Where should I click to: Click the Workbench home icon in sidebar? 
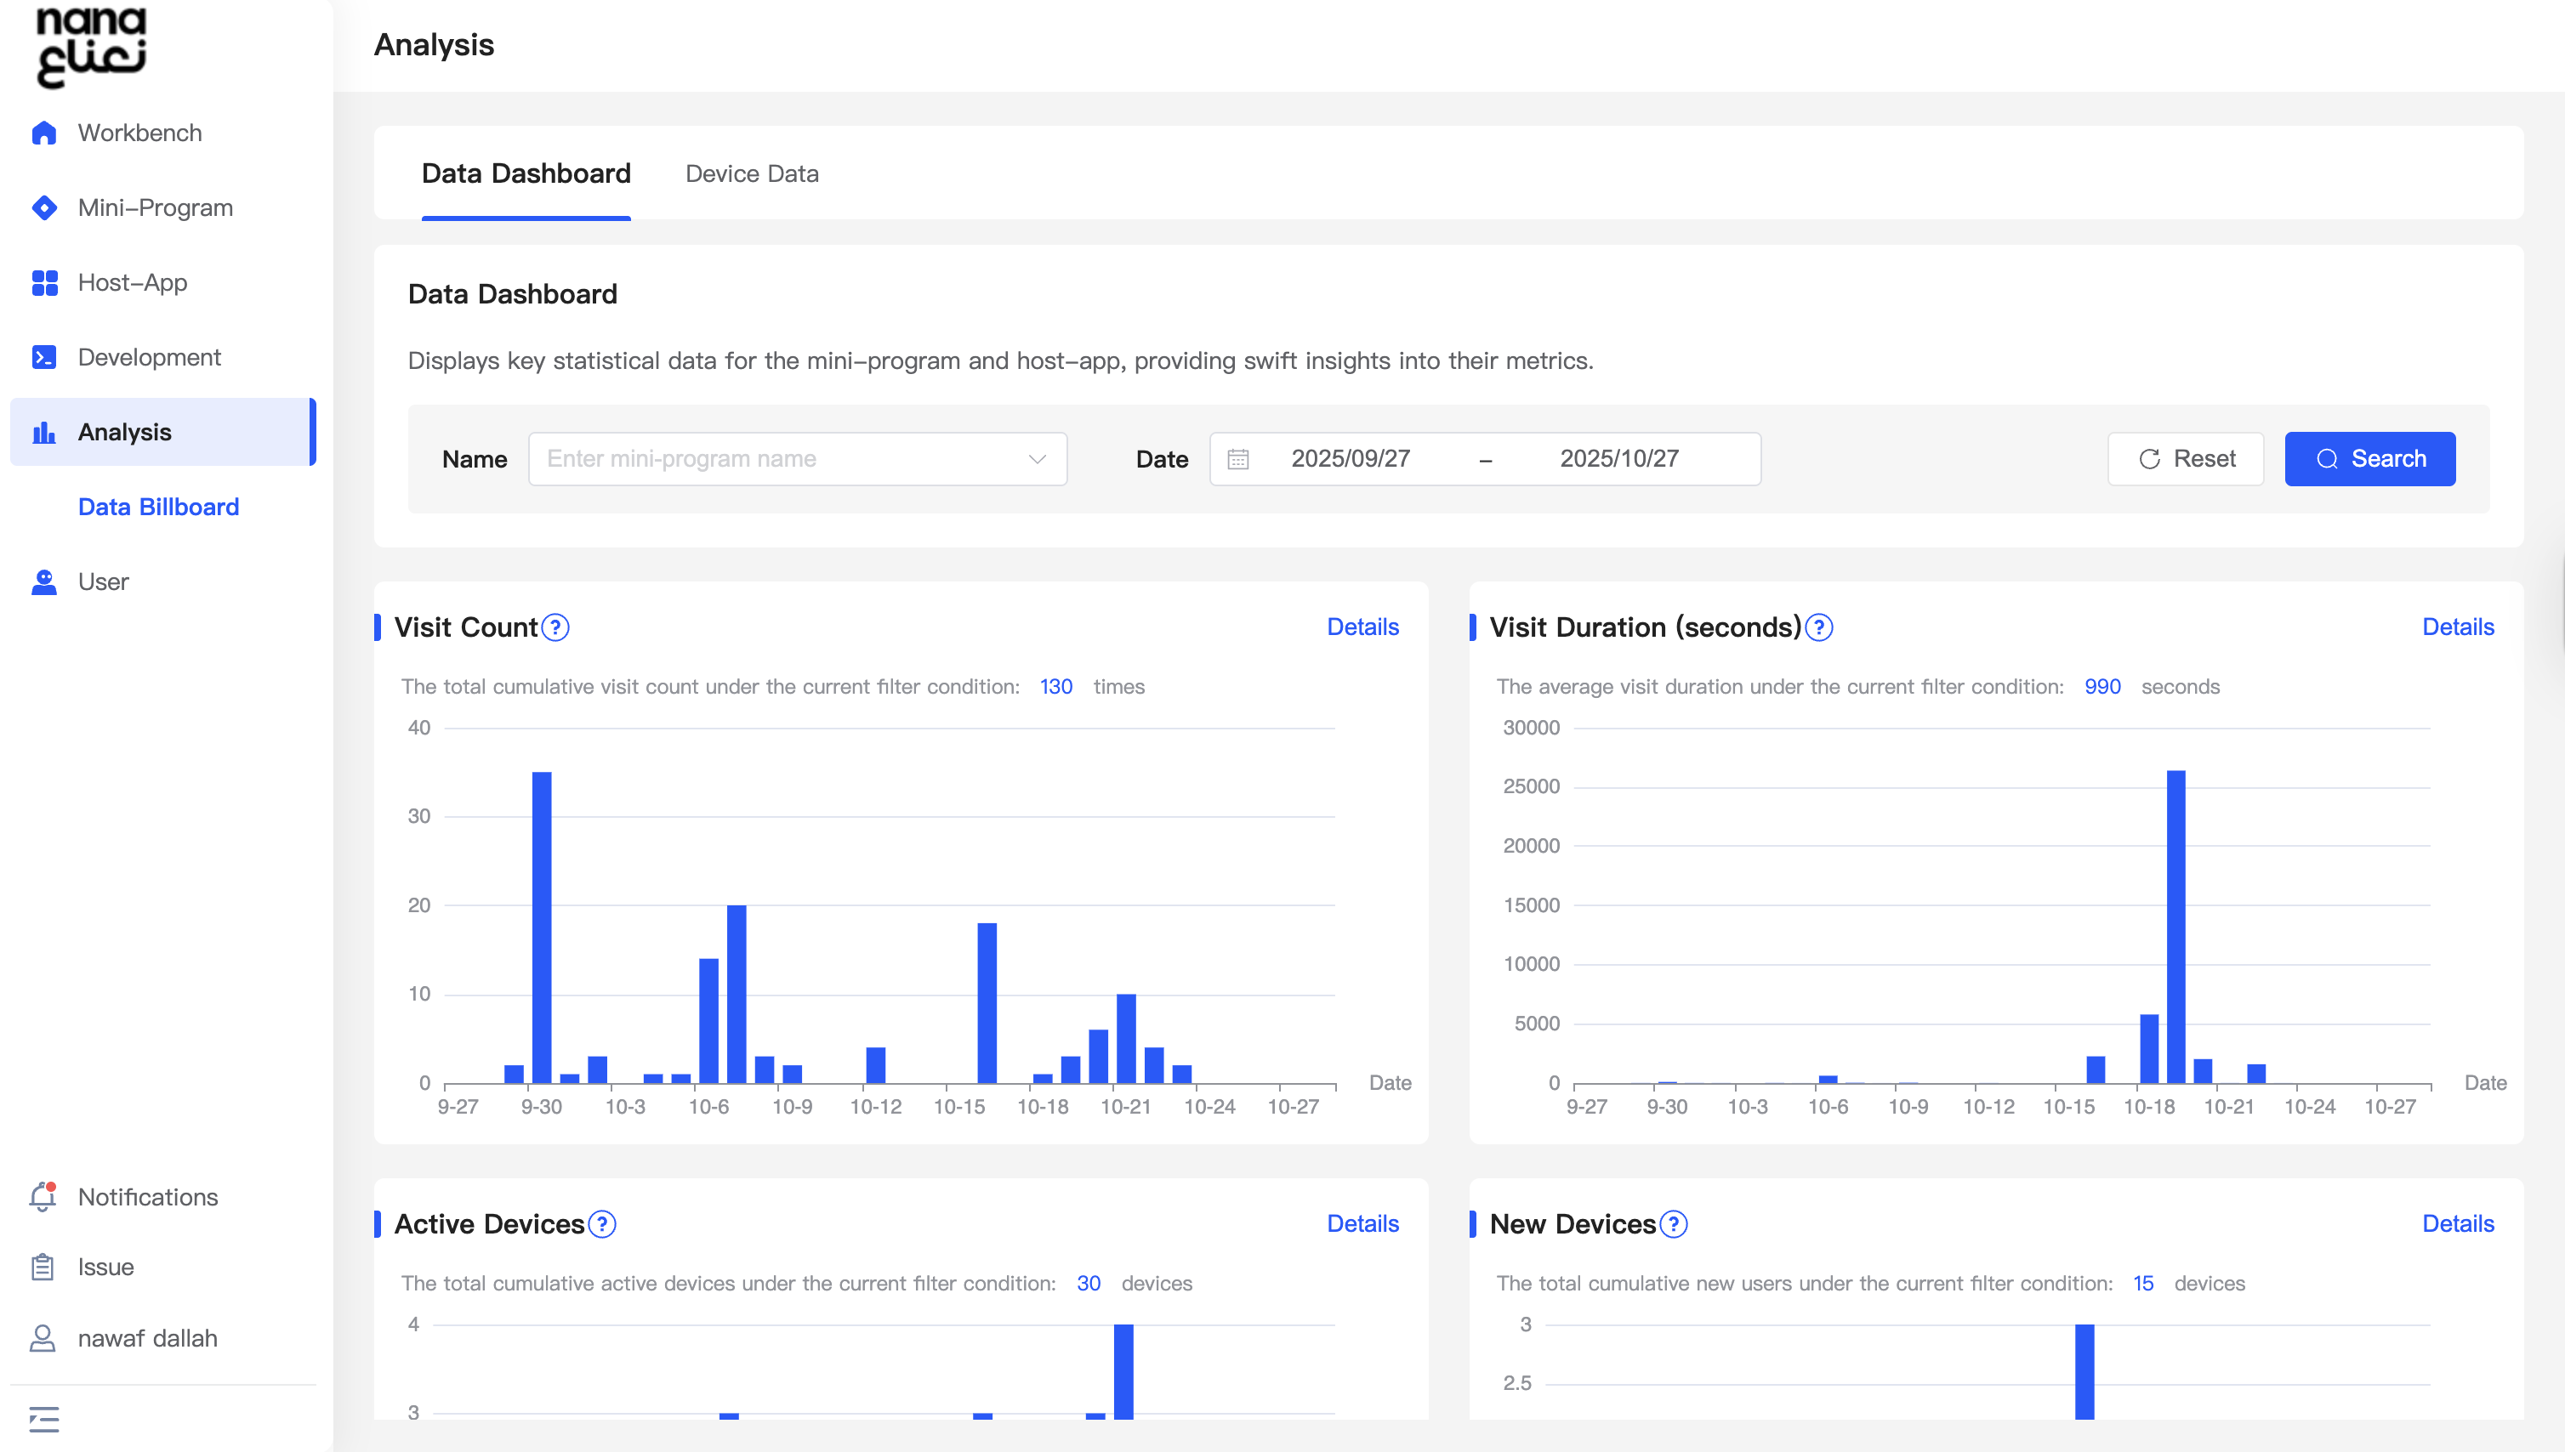(44, 133)
